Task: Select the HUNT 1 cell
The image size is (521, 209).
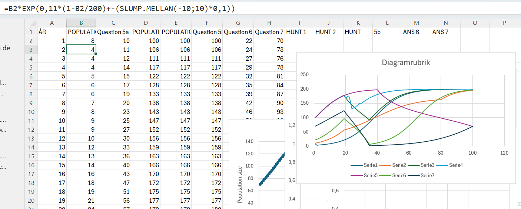Action: point(299,32)
